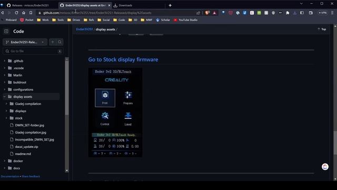The image size is (337, 190).
Task: Focus the Go to file search field
Action: point(33,51)
